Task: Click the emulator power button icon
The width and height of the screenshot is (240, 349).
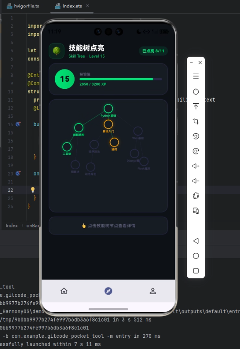Action: coord(196,91)
